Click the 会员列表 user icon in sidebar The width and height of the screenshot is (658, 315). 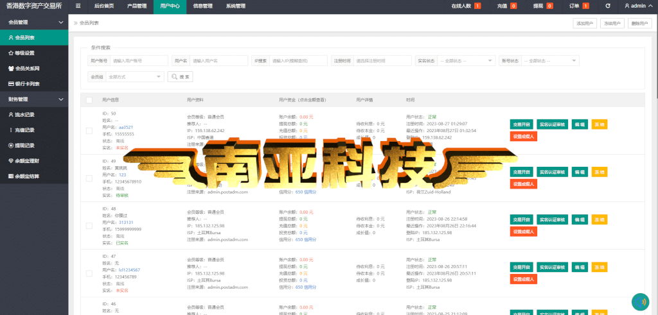coord(11,38)
